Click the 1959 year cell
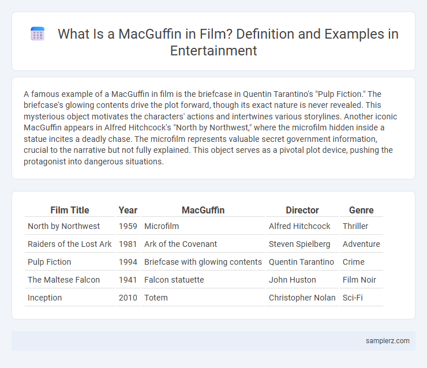 tap(128, 226)
